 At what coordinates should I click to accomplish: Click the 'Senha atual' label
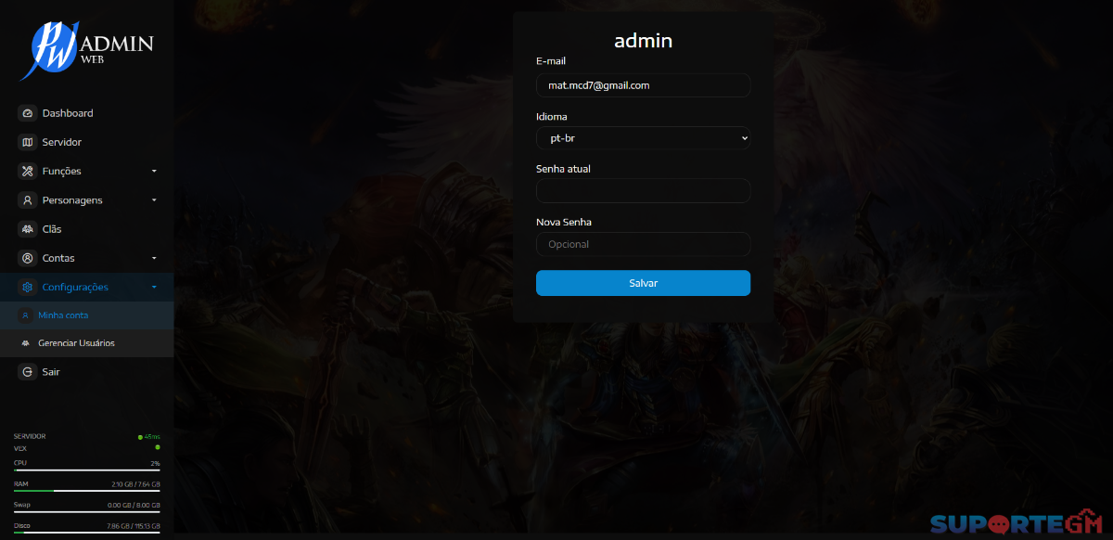tap(563, 169)
